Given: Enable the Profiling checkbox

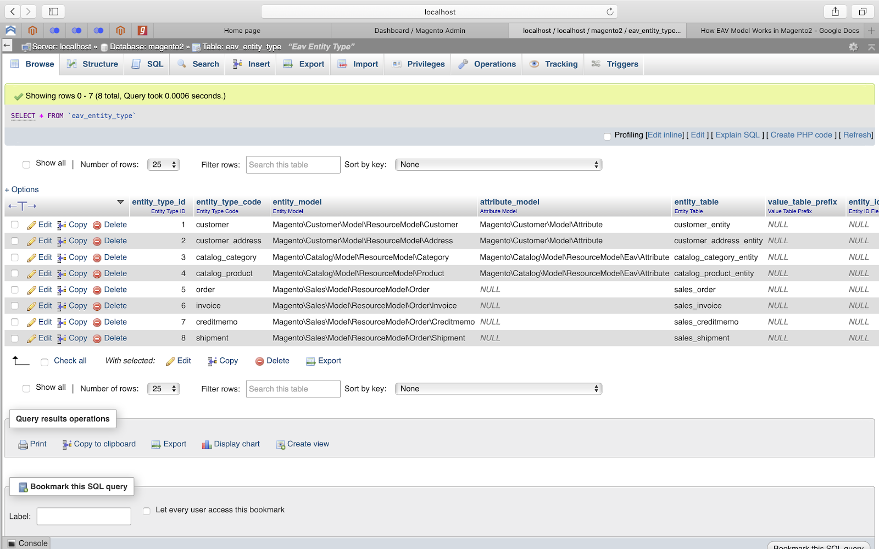Looking at the screenshot, I should pyautogui.click(x=607, y=136).
